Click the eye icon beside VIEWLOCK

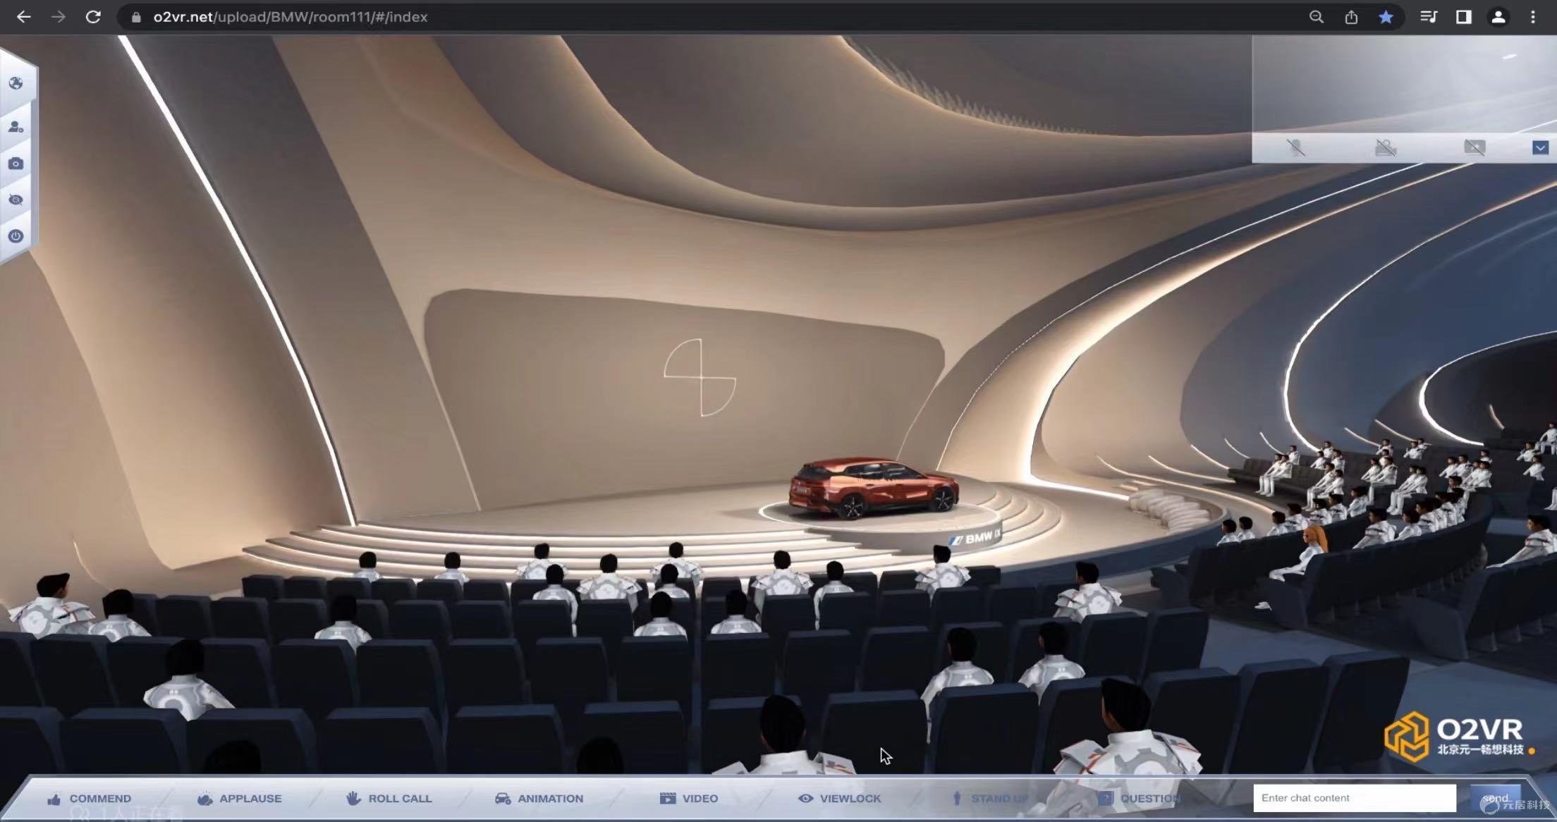click(x=805, y=798)
